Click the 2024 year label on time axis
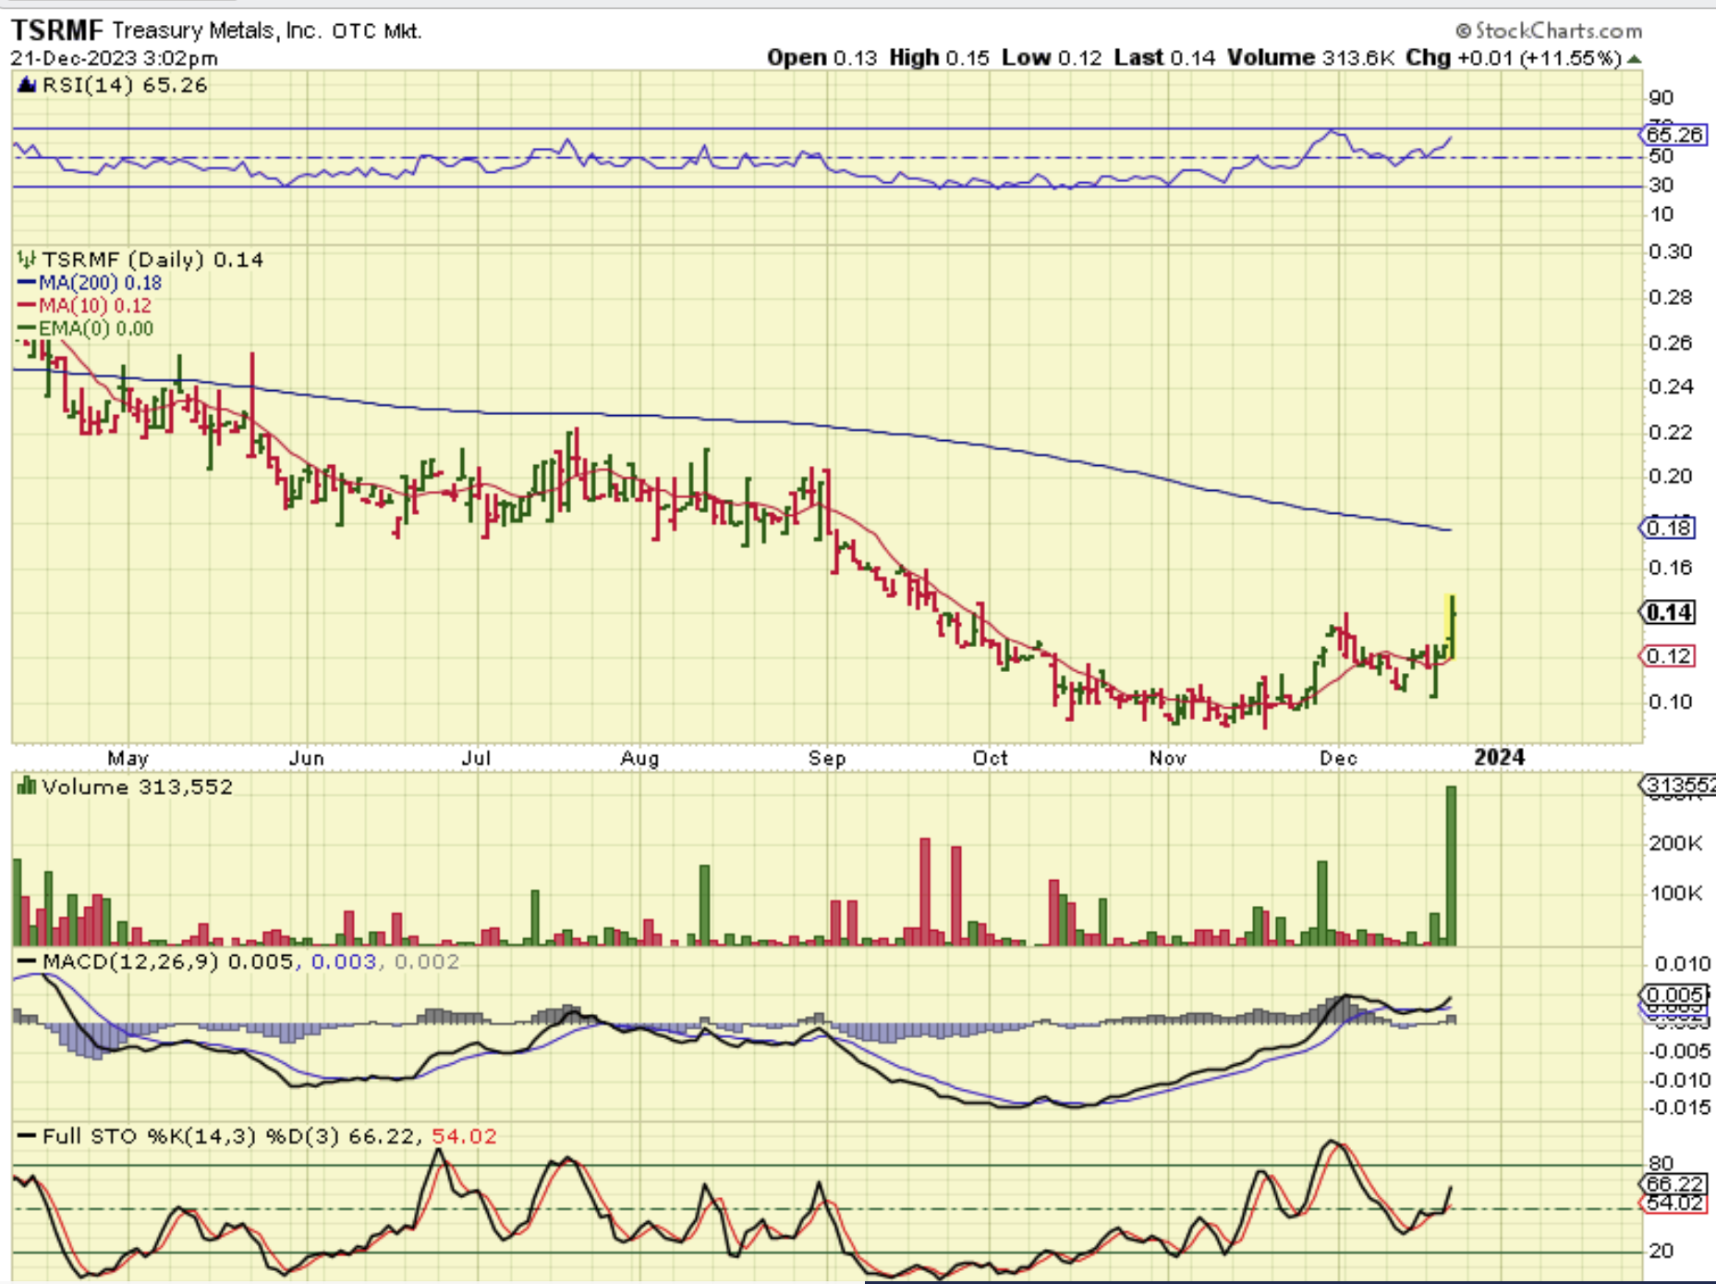 point(1498,758)
